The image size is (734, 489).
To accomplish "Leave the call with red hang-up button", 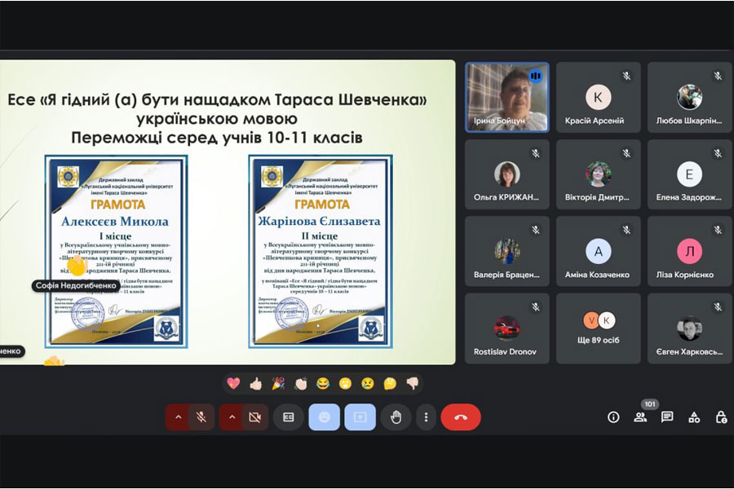I will (461, 417).
